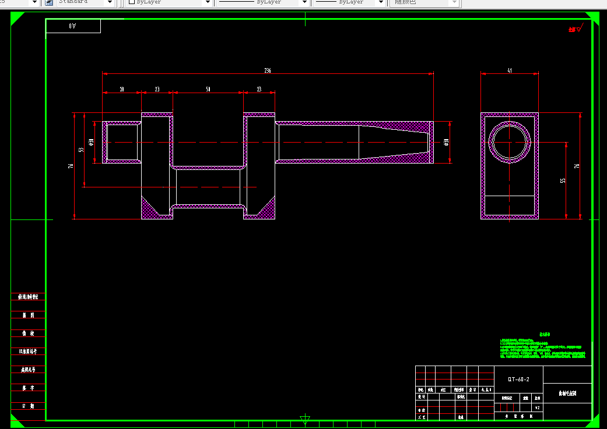Select the 55 vertical dimension text
The image size is (607, 429).
click(563, 180)
